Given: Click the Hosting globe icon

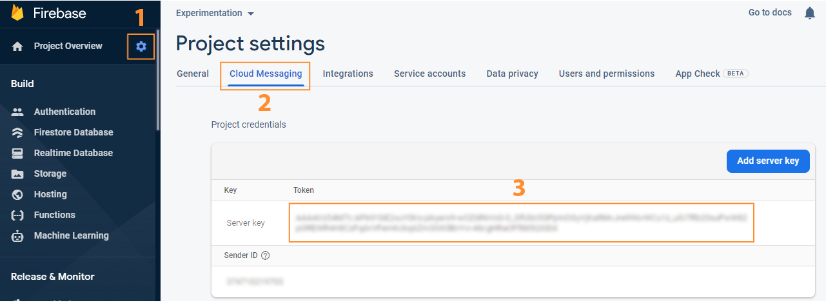Looking at the screenshot, I should click(18, 194).
